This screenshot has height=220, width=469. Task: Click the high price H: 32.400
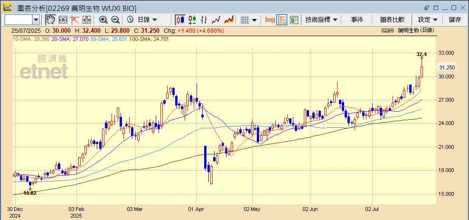[88, 30]
